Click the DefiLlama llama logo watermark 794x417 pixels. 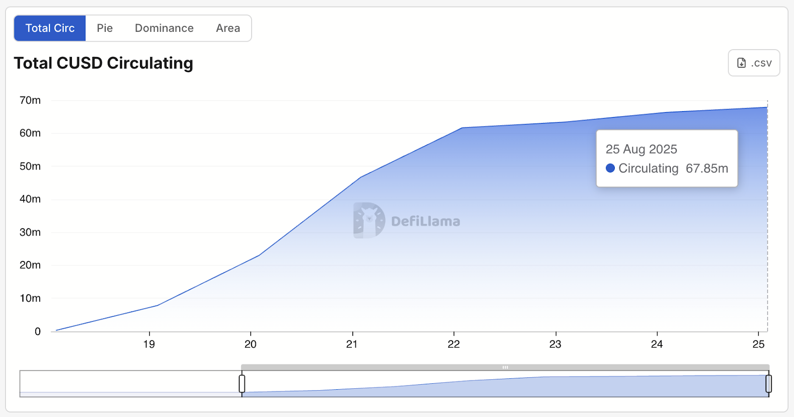[369, 220]
